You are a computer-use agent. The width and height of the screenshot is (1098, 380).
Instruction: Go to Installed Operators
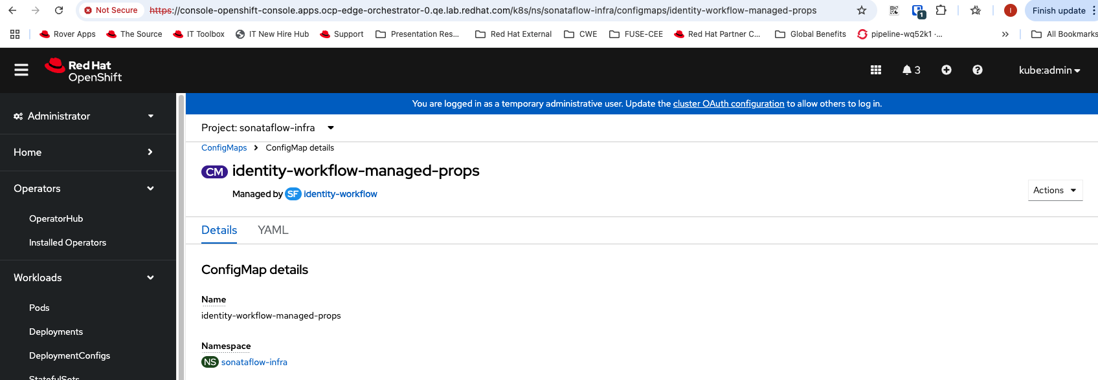tap(67, 243)
